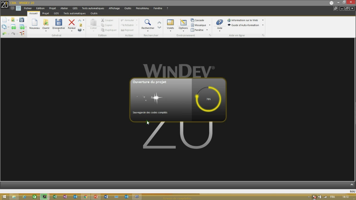This screenshot has height=200, width=356.
Task: Open the Environnement group dialog launcher
Action: click(x=210, y=35)
